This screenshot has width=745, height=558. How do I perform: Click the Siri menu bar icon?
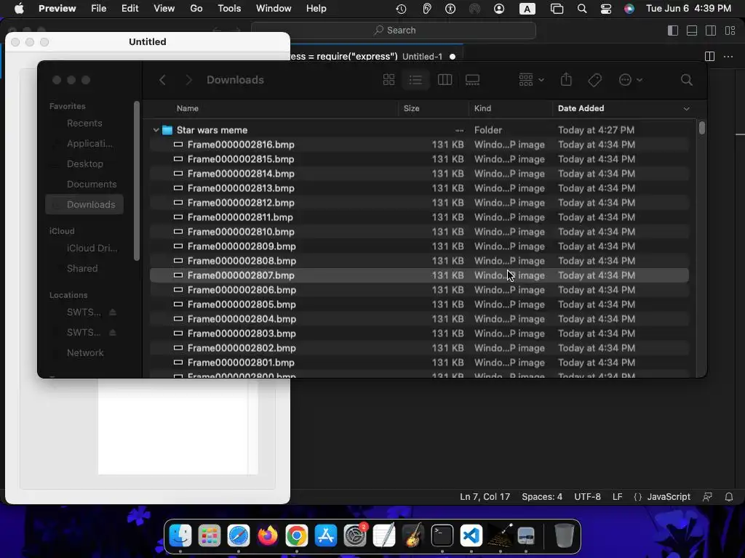629,9
